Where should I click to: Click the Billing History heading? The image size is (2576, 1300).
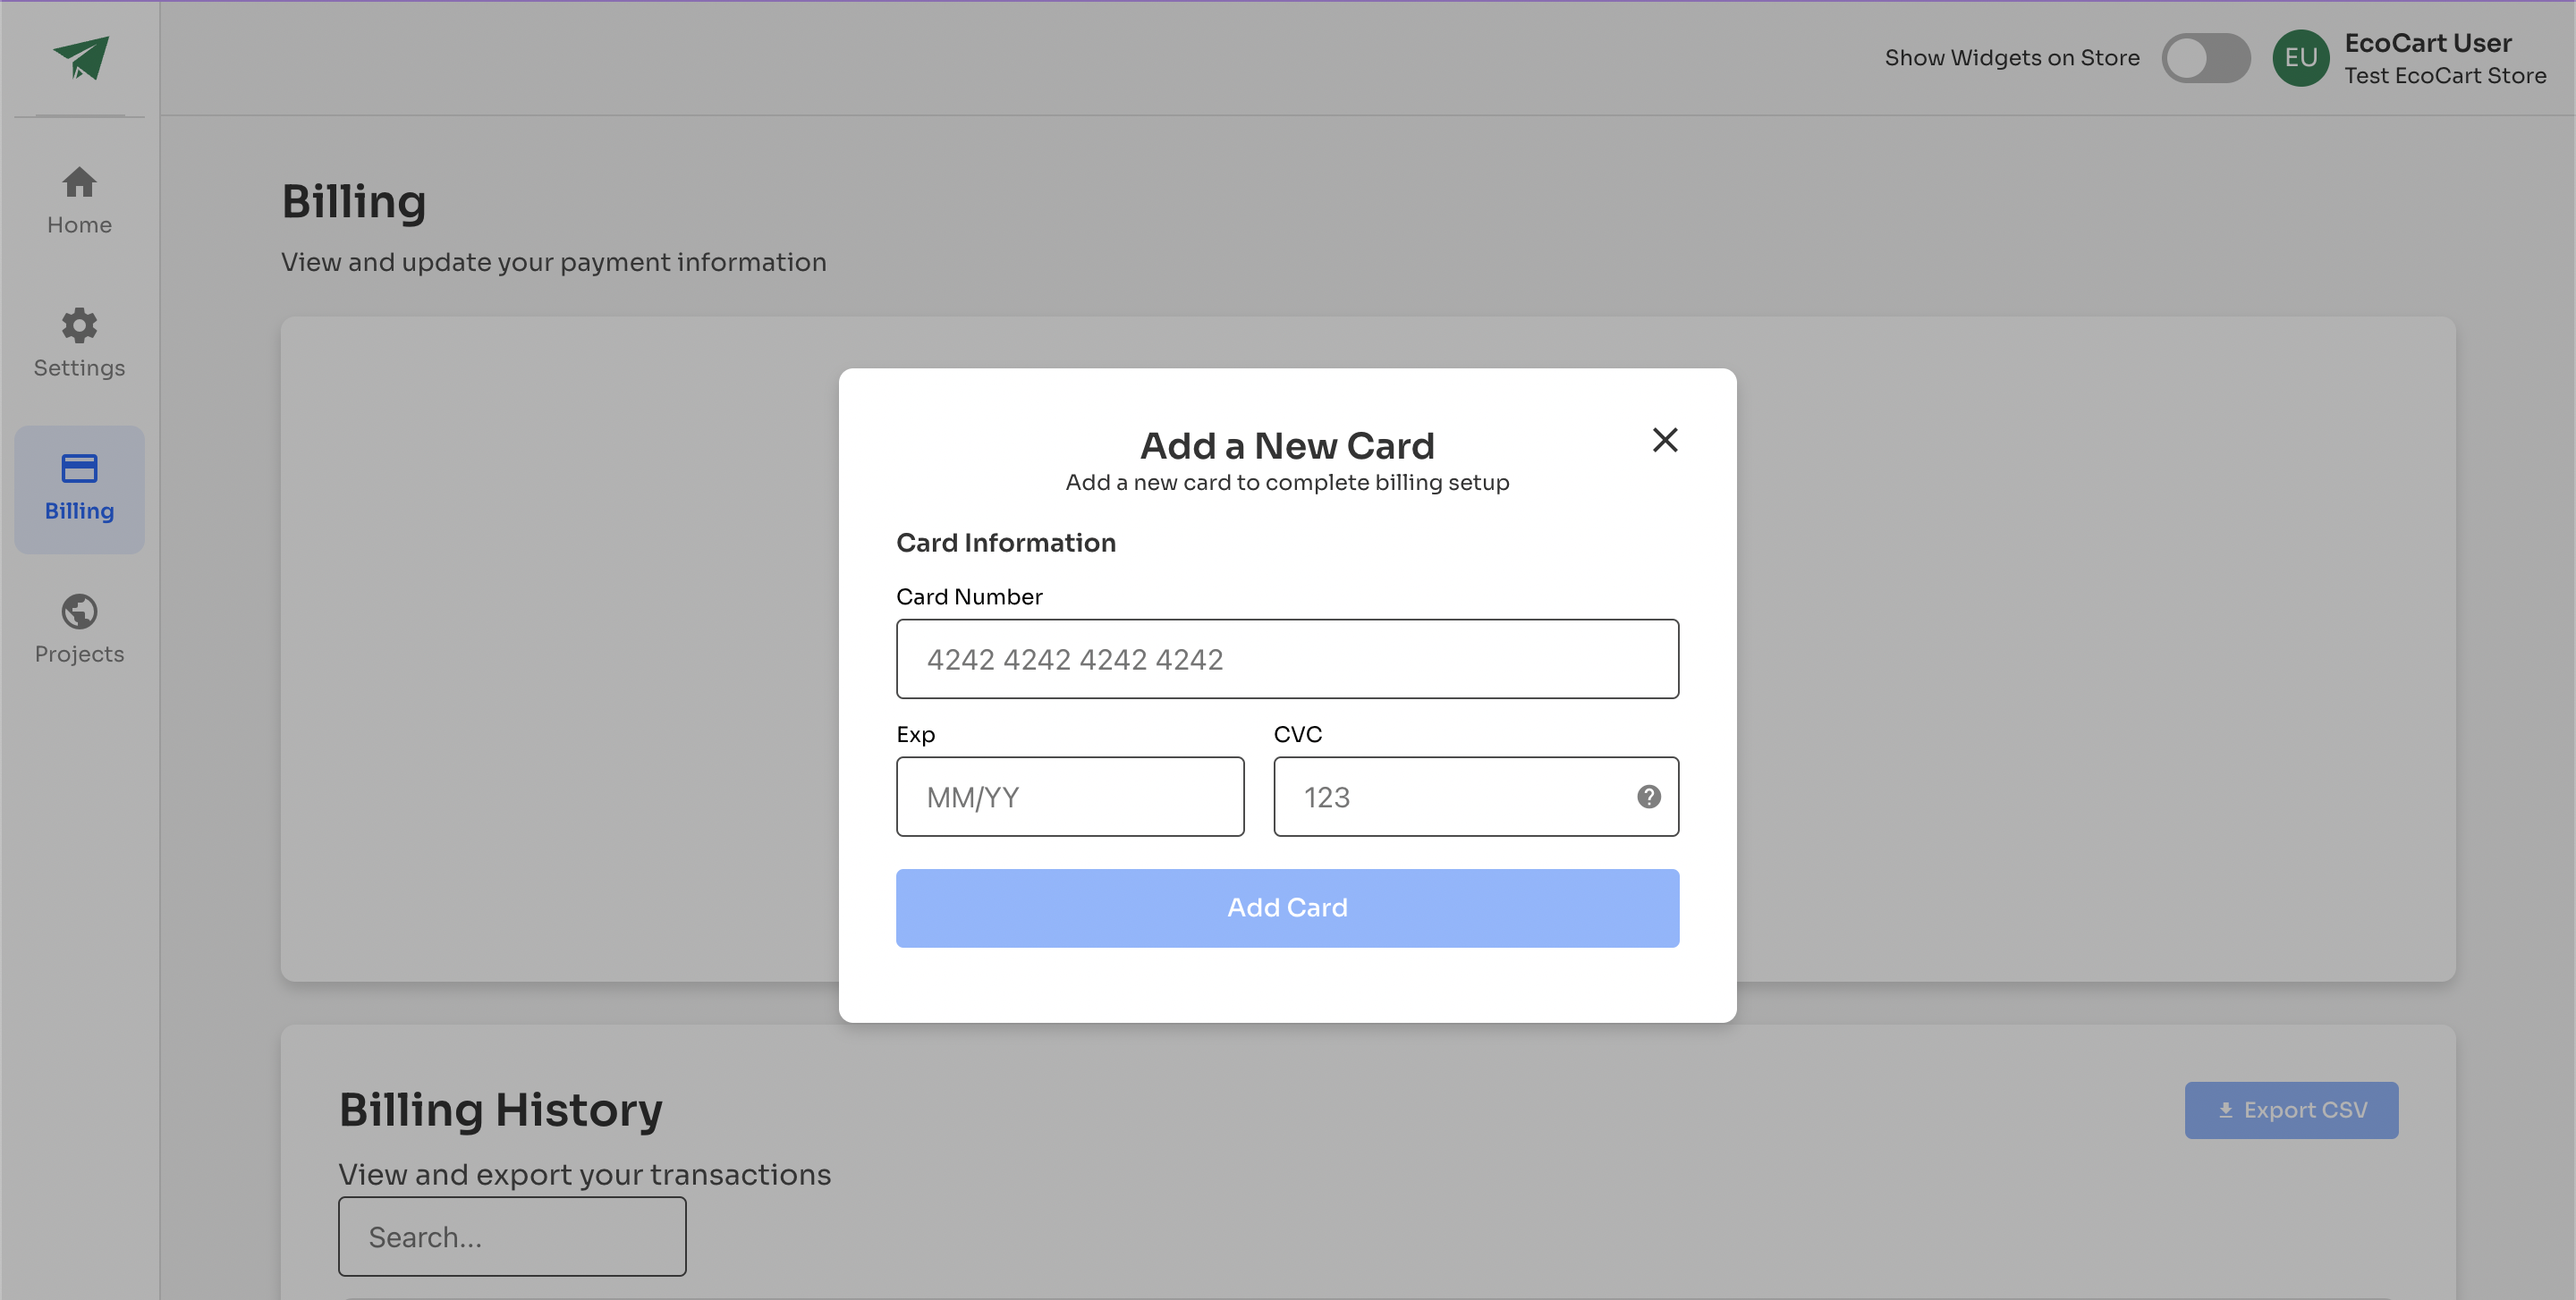click(500, 1110)
